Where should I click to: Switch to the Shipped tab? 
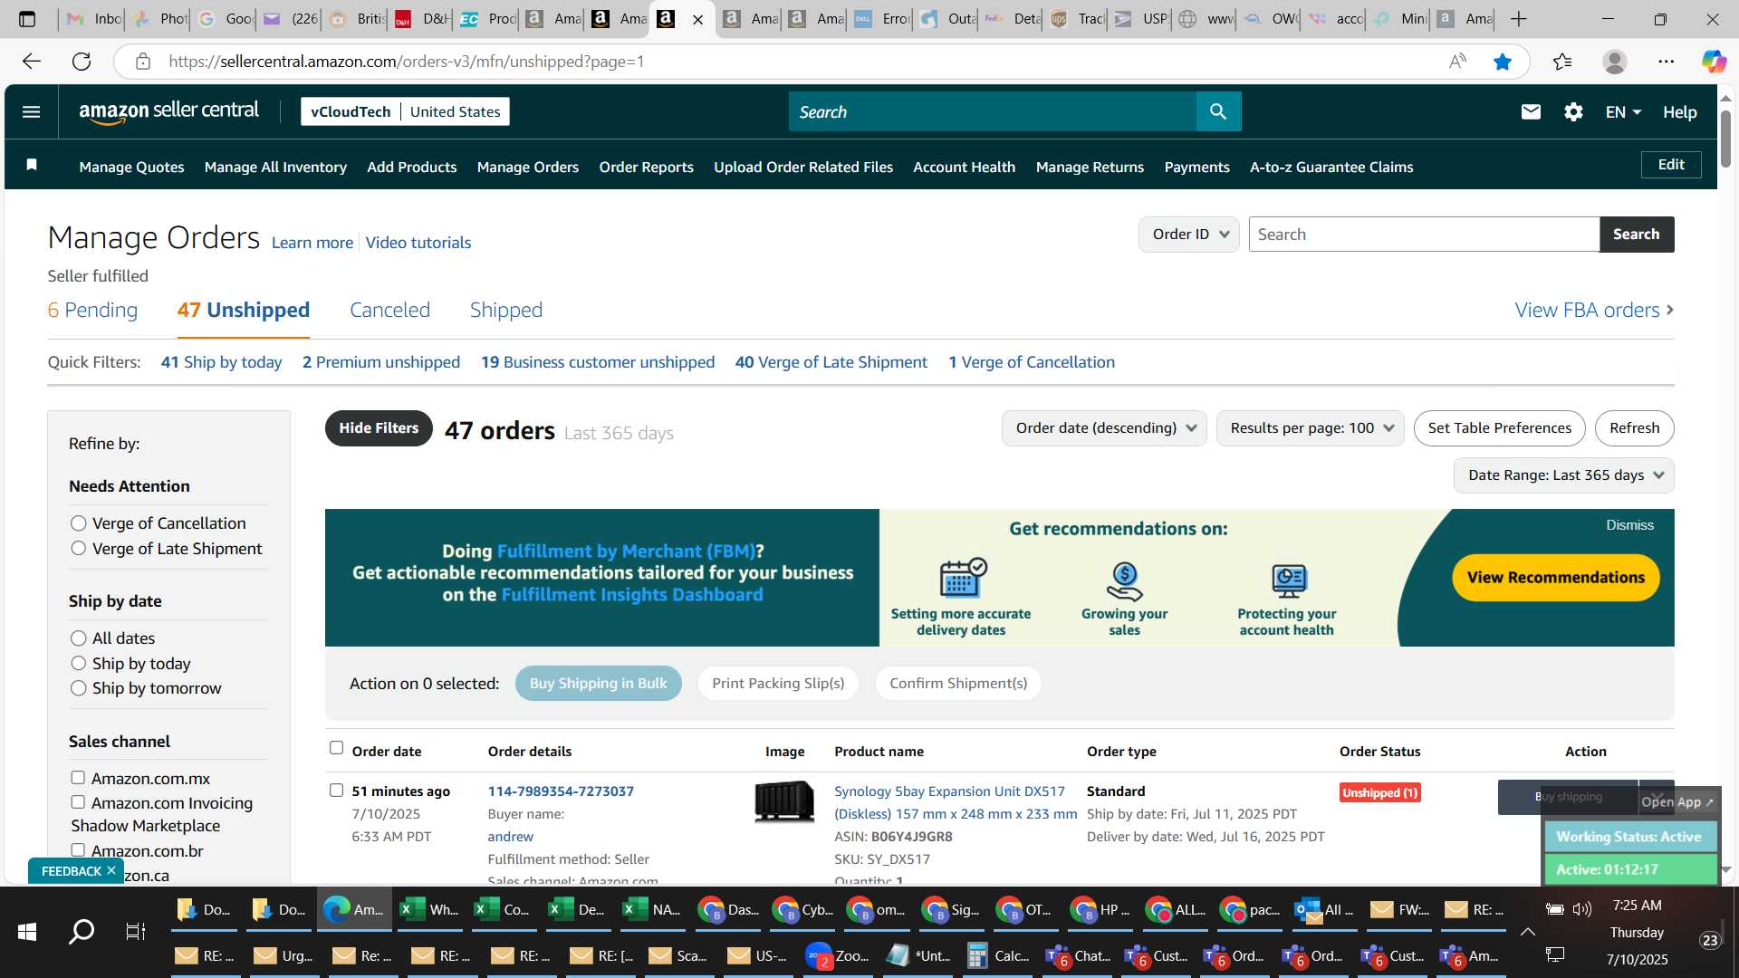[506, 310]
